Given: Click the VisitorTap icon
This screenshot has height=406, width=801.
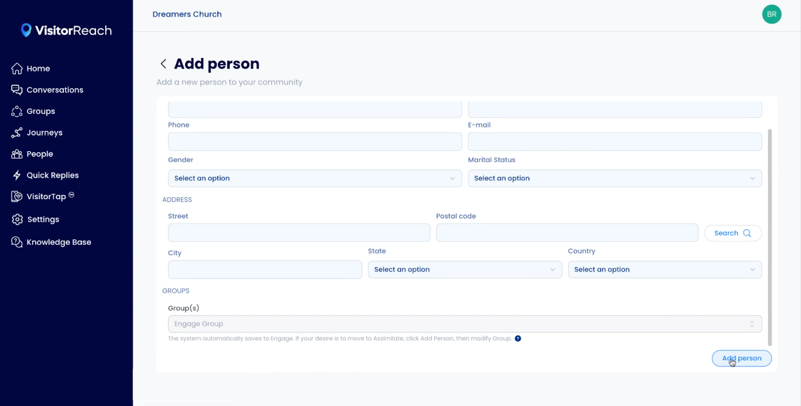Looking at the screenshot, I should click(17, 196).
